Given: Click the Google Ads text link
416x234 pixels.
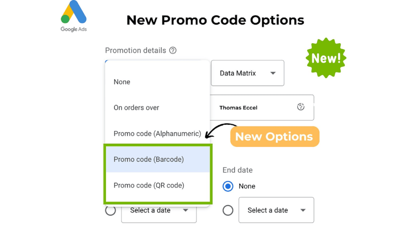Looking at the screenshot, I should (x=73, y=29).
